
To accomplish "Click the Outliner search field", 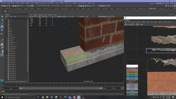I will coord(17,19).
